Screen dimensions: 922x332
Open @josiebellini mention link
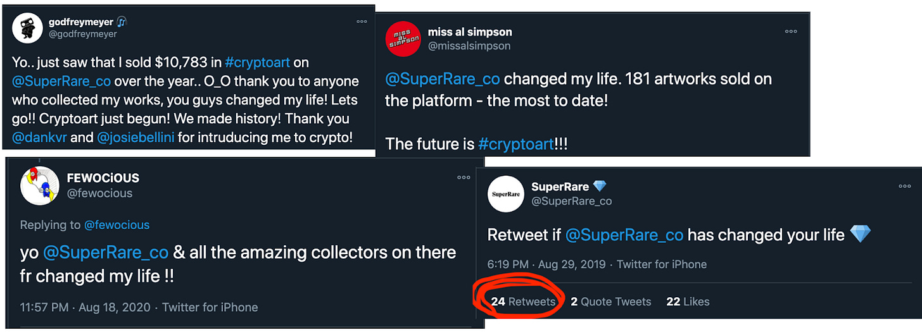(136, 137)
